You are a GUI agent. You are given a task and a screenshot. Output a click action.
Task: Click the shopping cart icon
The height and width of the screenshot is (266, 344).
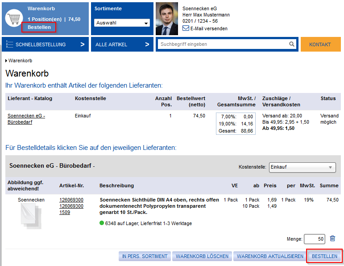coord(14,18)
